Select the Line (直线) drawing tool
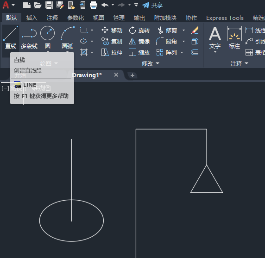This screenshot has height=258, width=265. coord(11,38)
